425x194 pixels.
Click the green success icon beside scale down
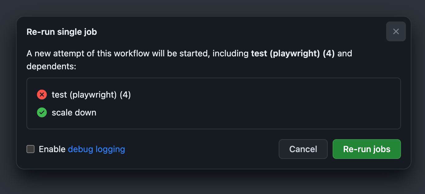tap(42, 112)
